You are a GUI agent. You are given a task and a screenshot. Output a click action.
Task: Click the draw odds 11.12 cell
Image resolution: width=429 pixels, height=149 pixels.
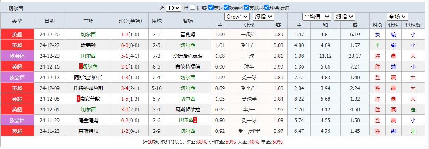(x=325, y=56)
